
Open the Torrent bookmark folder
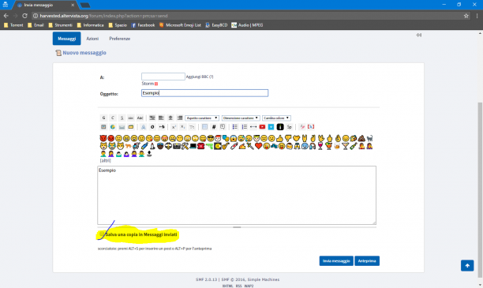(x=13, y=25)
